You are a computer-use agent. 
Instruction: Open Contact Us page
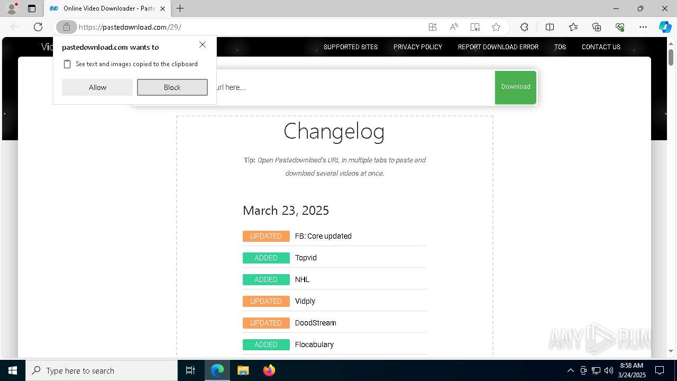[x=601, y=47]
